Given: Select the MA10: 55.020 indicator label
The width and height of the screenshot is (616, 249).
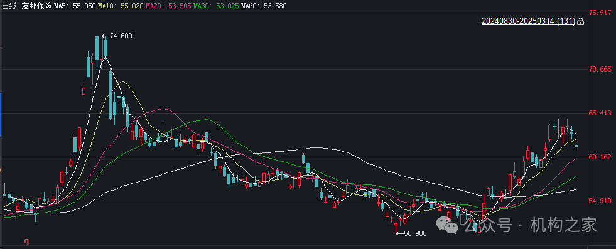Looking at the screenshot, I should [x=121, y=6].
